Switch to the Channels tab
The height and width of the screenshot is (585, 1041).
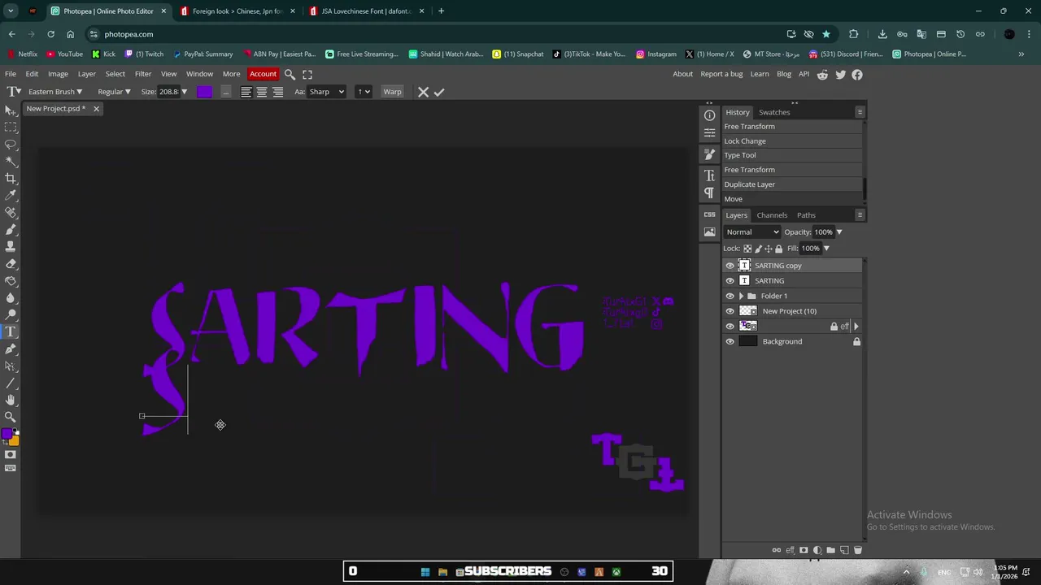(772, 215)
